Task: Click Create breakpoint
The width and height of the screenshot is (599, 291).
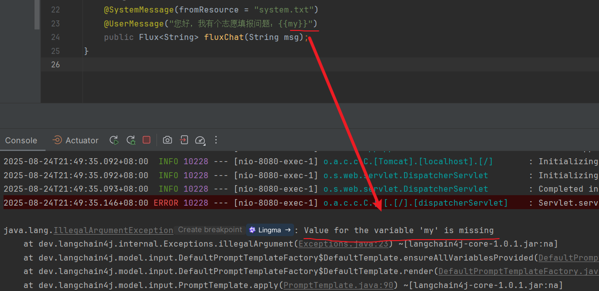Action: (x=210, y=230)
